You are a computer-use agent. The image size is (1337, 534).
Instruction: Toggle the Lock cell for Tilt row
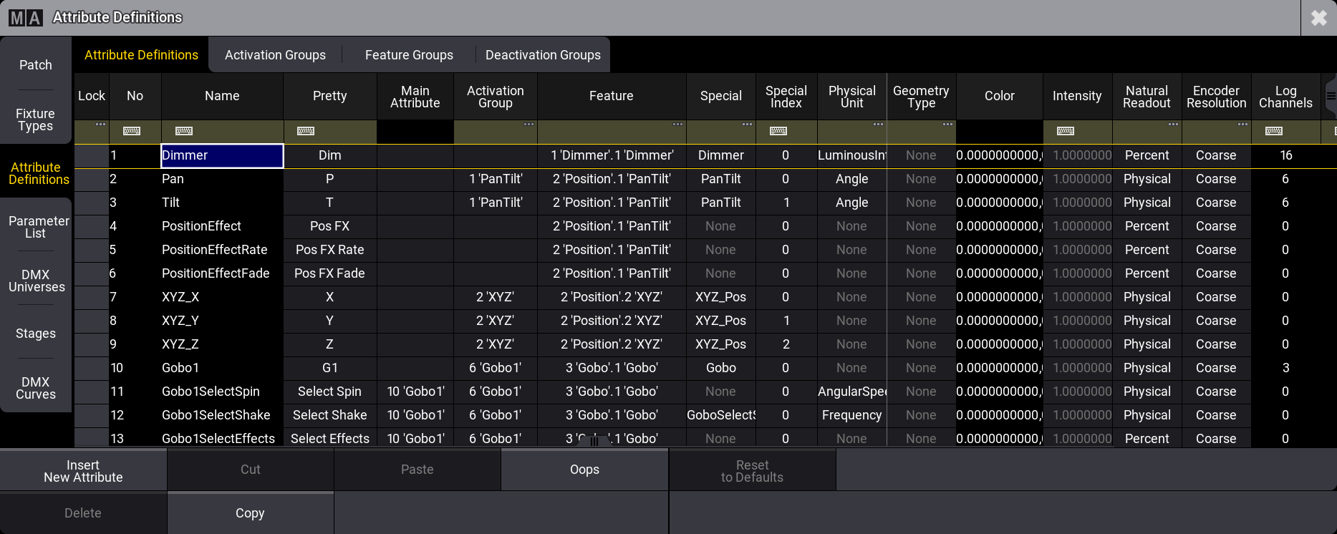tap(92, 203)
